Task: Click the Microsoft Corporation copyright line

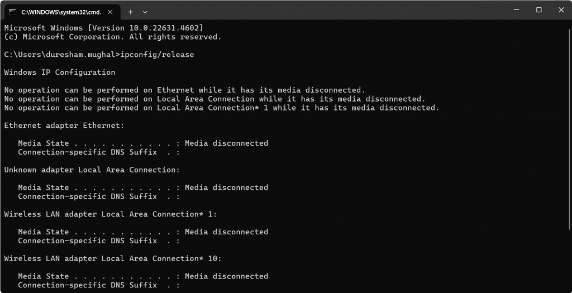Action: [113, 37]
